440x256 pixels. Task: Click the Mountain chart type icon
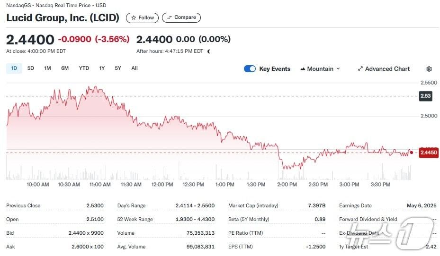[303, 69]
